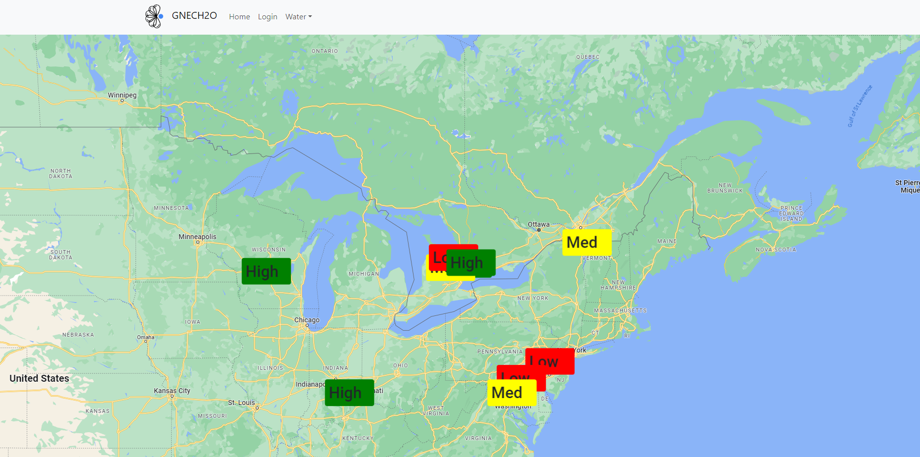Click the NOVA SCOTIA map label
This screenshot has width=920, height=457.
pos(776,250)
